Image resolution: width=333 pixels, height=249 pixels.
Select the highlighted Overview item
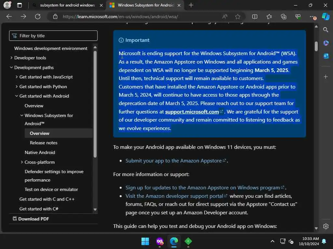coord(59,133)
